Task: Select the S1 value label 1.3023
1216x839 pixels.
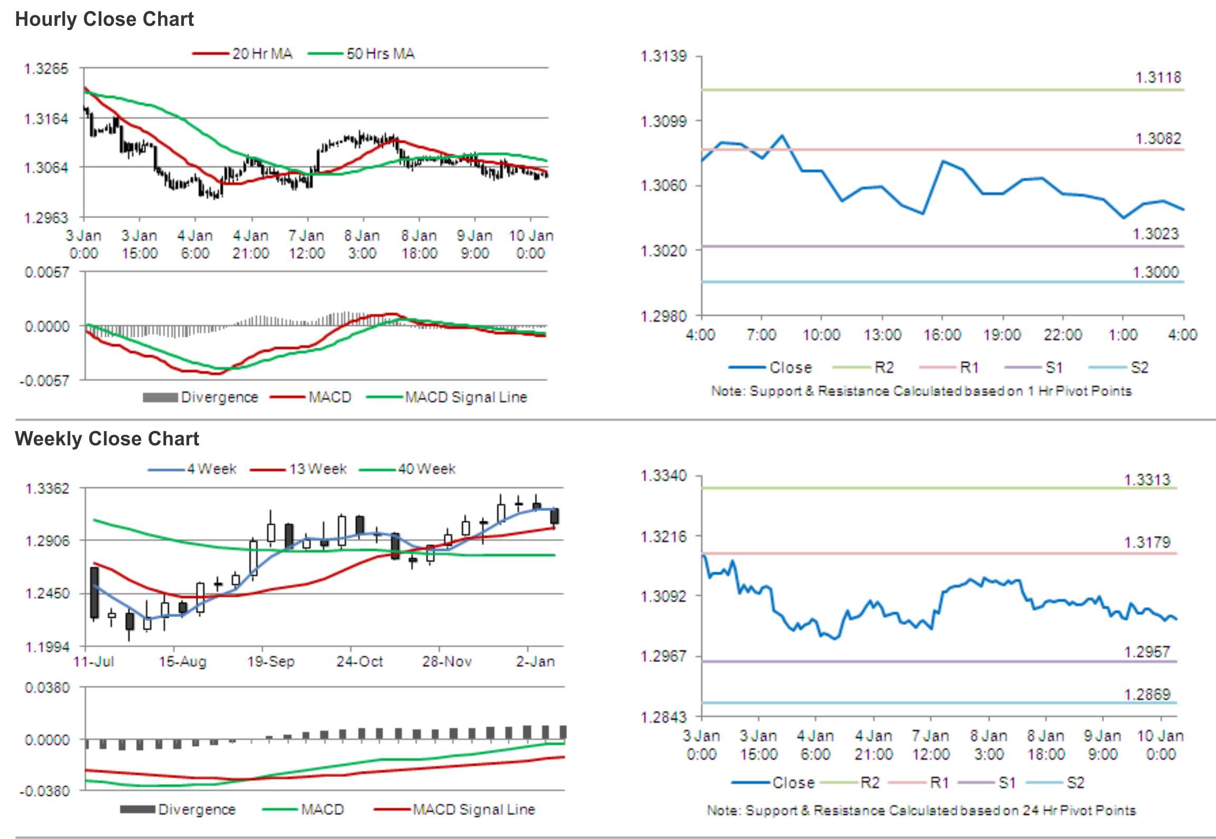Action: pyautogui.click(x=1156, y=234)
